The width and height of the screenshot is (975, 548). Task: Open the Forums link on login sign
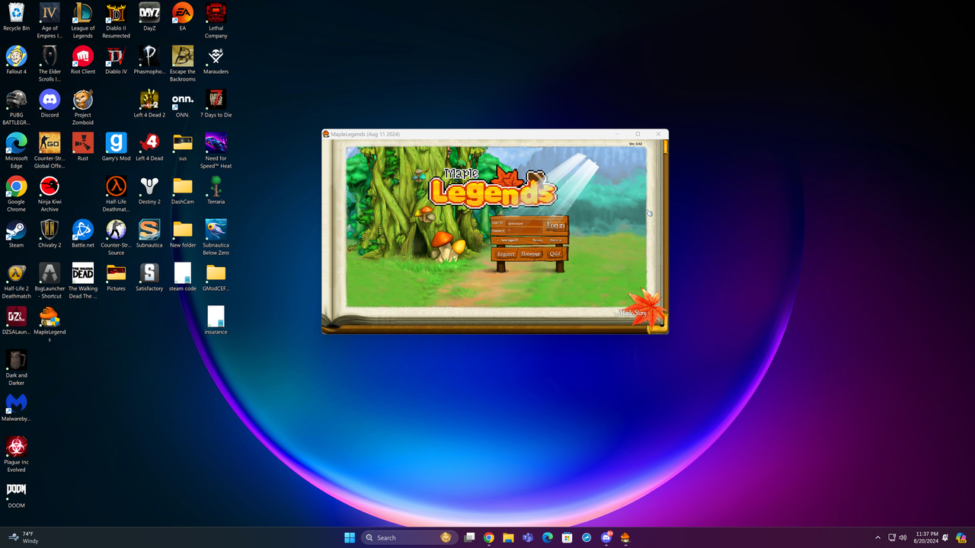point(538,241)
